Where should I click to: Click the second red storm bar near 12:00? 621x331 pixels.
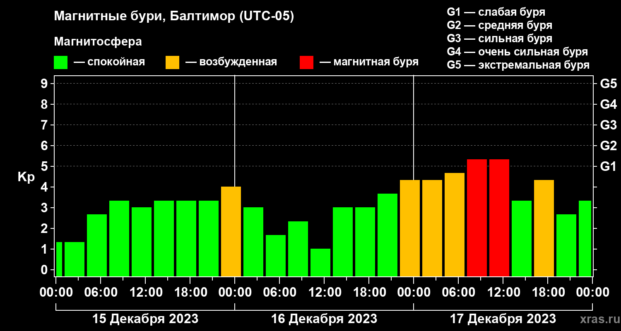[x=499, y=218]
